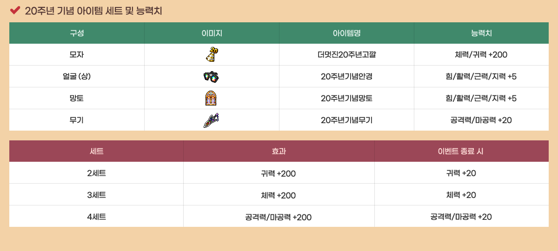The image size is (558, 251).
Task: Click the 능력치 column header
Action: (481, 33)
